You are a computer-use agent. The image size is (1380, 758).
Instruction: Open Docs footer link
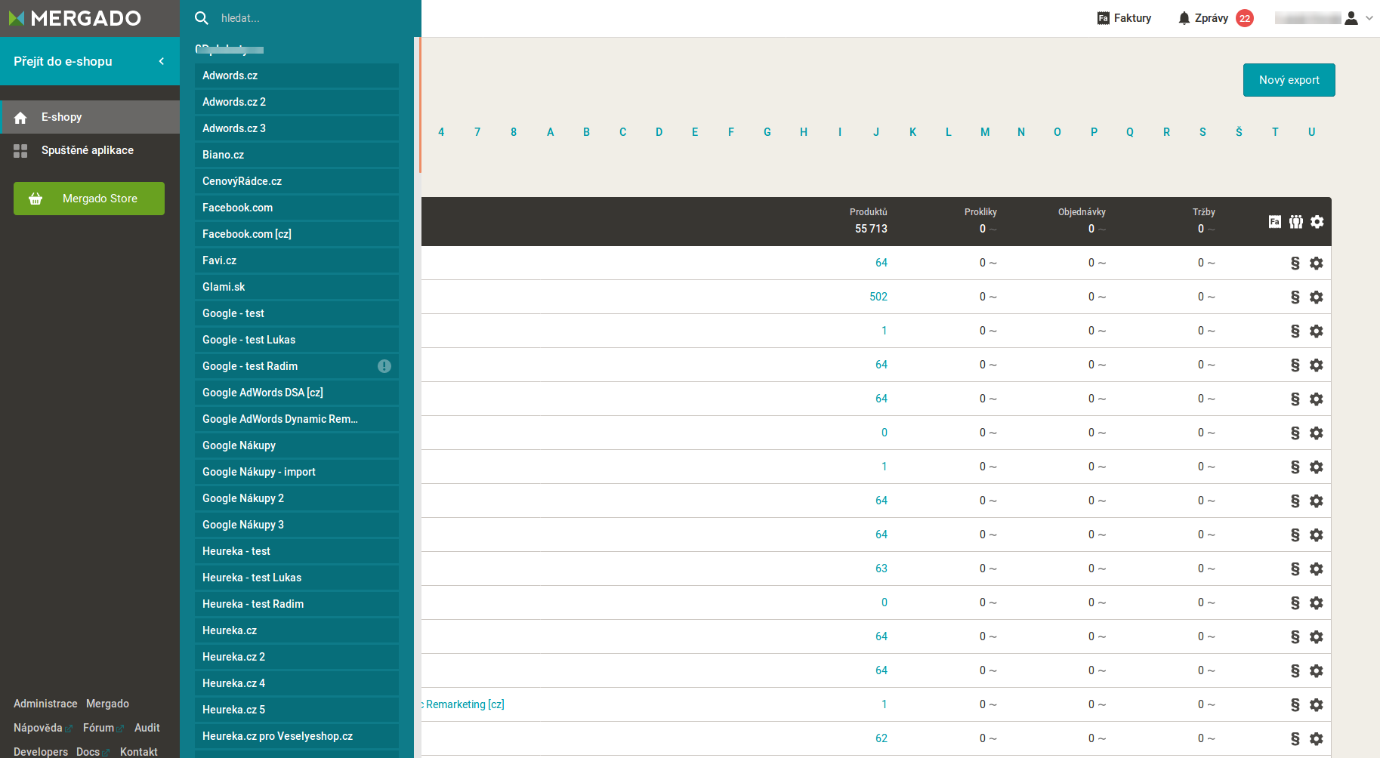pyautogui.click(x=88, y=752)
